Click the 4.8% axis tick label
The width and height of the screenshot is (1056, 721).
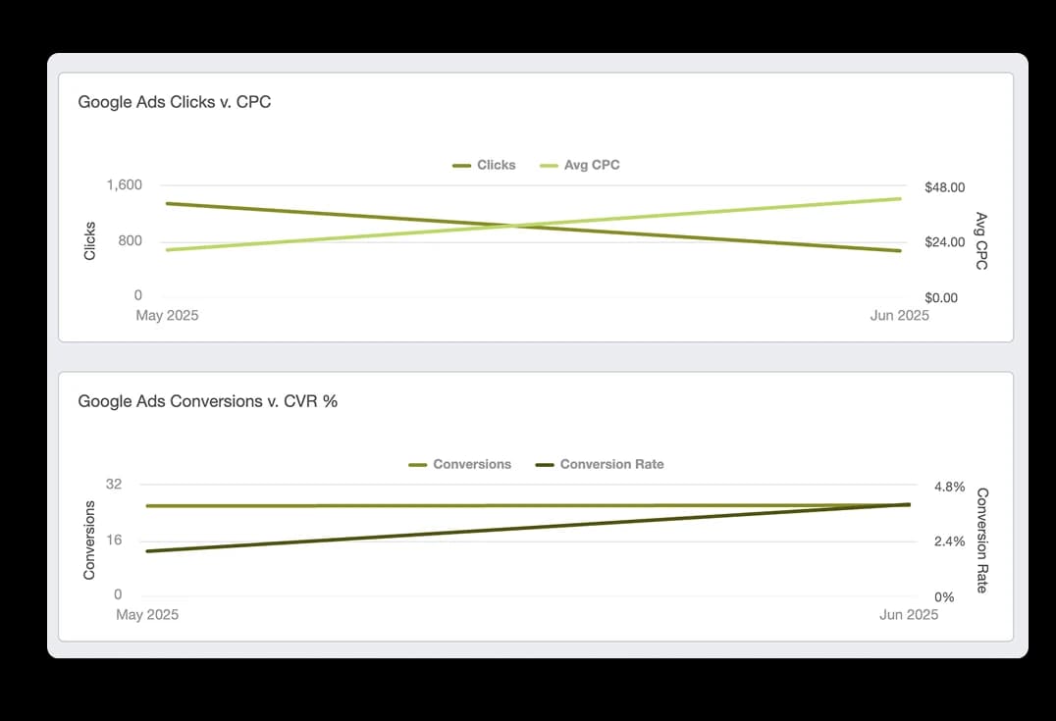pyautogui.click(x=949, y=487)
